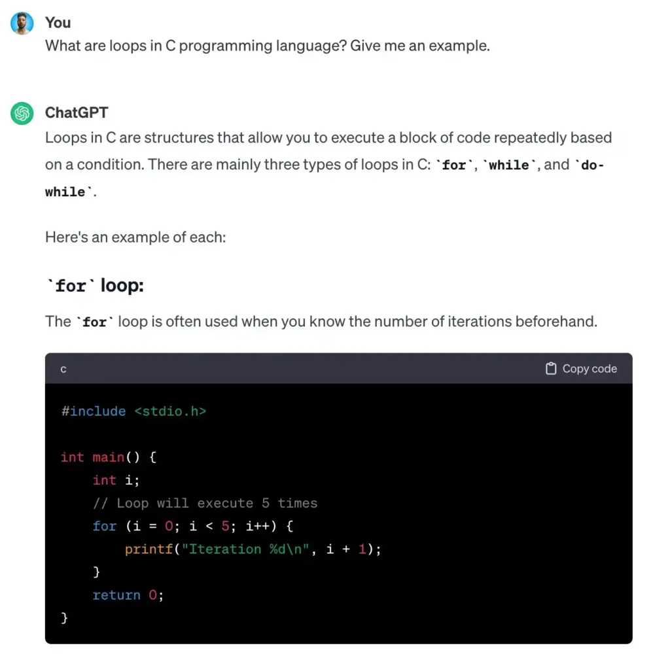The height and width of the screenshot is (656, 670).
Task: Click the 'return 0;' statement in the code
Action: point(128,595)
